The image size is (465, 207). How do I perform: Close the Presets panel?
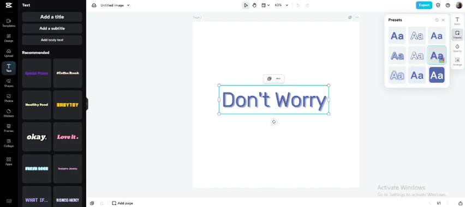point(443,20)
